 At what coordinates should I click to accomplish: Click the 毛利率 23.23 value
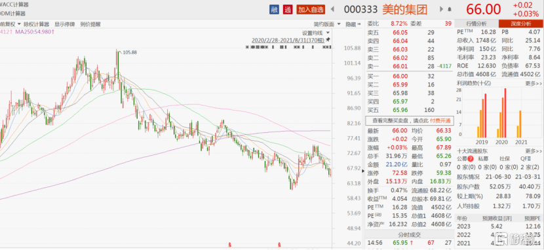488,57
